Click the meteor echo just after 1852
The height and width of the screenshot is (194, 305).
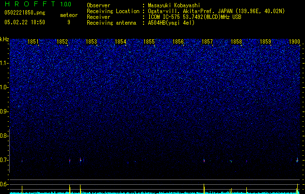pos(70,161)
